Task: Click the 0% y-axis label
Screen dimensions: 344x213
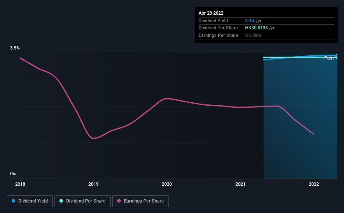Action: (x=13, y=174)
